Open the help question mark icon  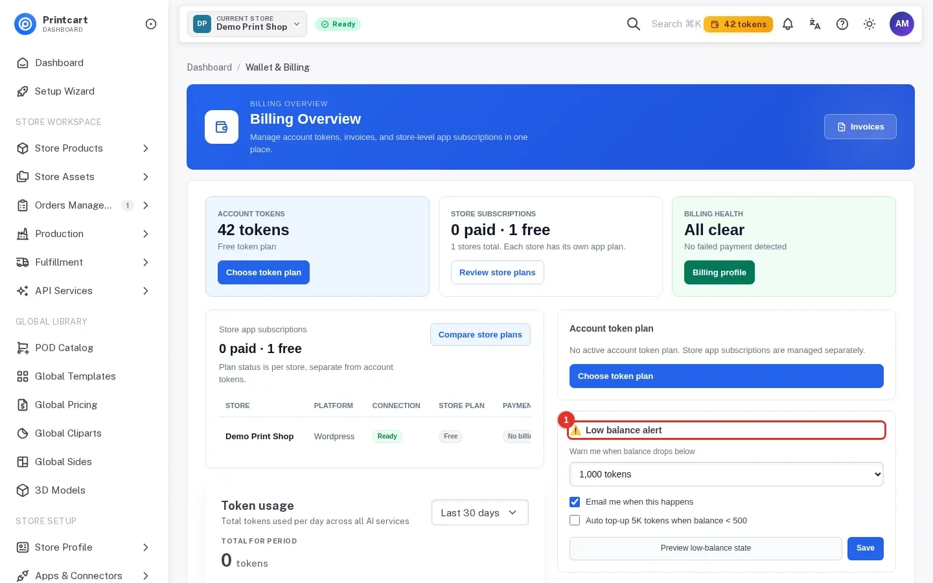[842, 24]
